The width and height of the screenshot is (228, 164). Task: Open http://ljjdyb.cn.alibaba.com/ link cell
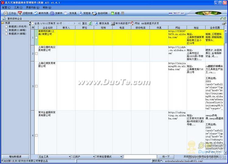click(178, 53)
